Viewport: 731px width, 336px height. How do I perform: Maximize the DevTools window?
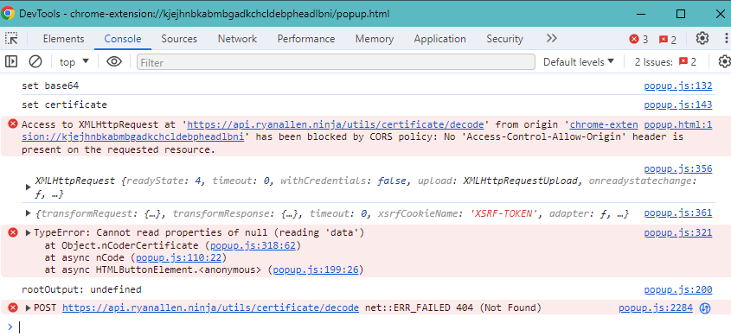point(681,14)
